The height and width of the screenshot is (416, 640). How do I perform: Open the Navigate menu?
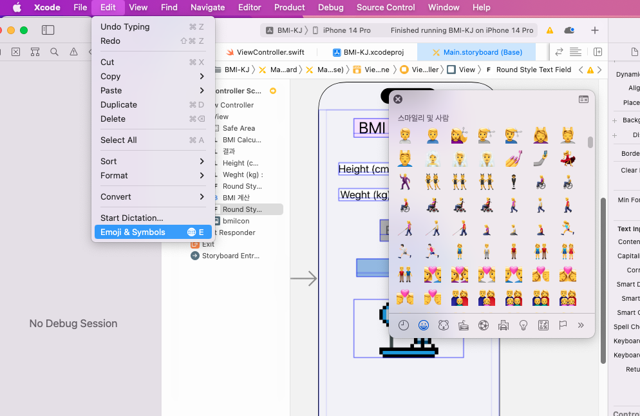(x=207, y=7)
